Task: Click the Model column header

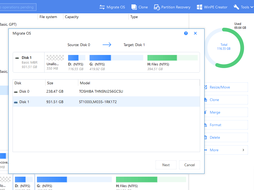Action: pos(85,83)
